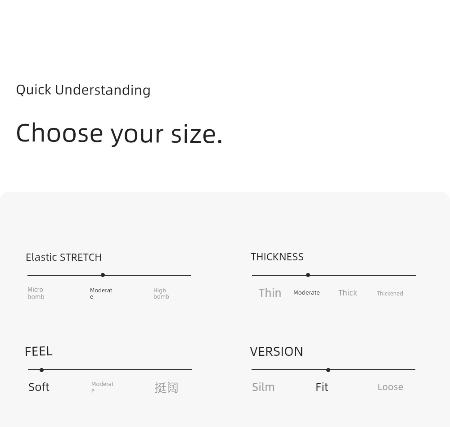The height and width of the screenshot is (427, 450).
Task: Pick Silm version option
Action: coord(263,387)
